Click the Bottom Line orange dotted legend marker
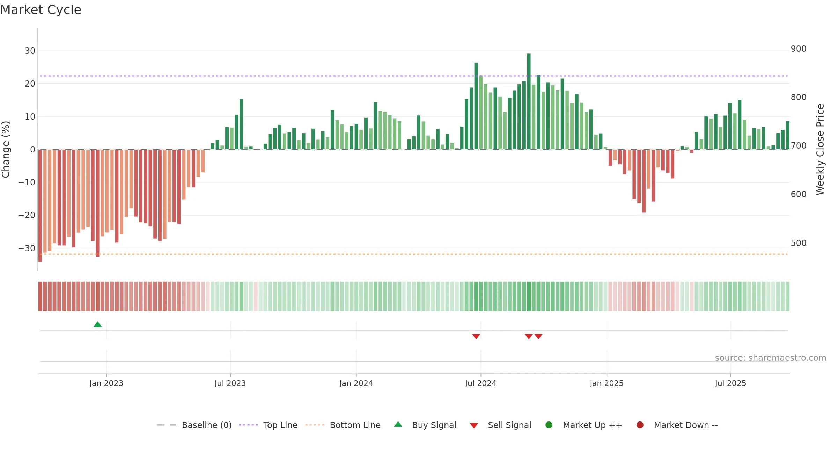Viewport: 838px width, 471px height. click(315, 425)
